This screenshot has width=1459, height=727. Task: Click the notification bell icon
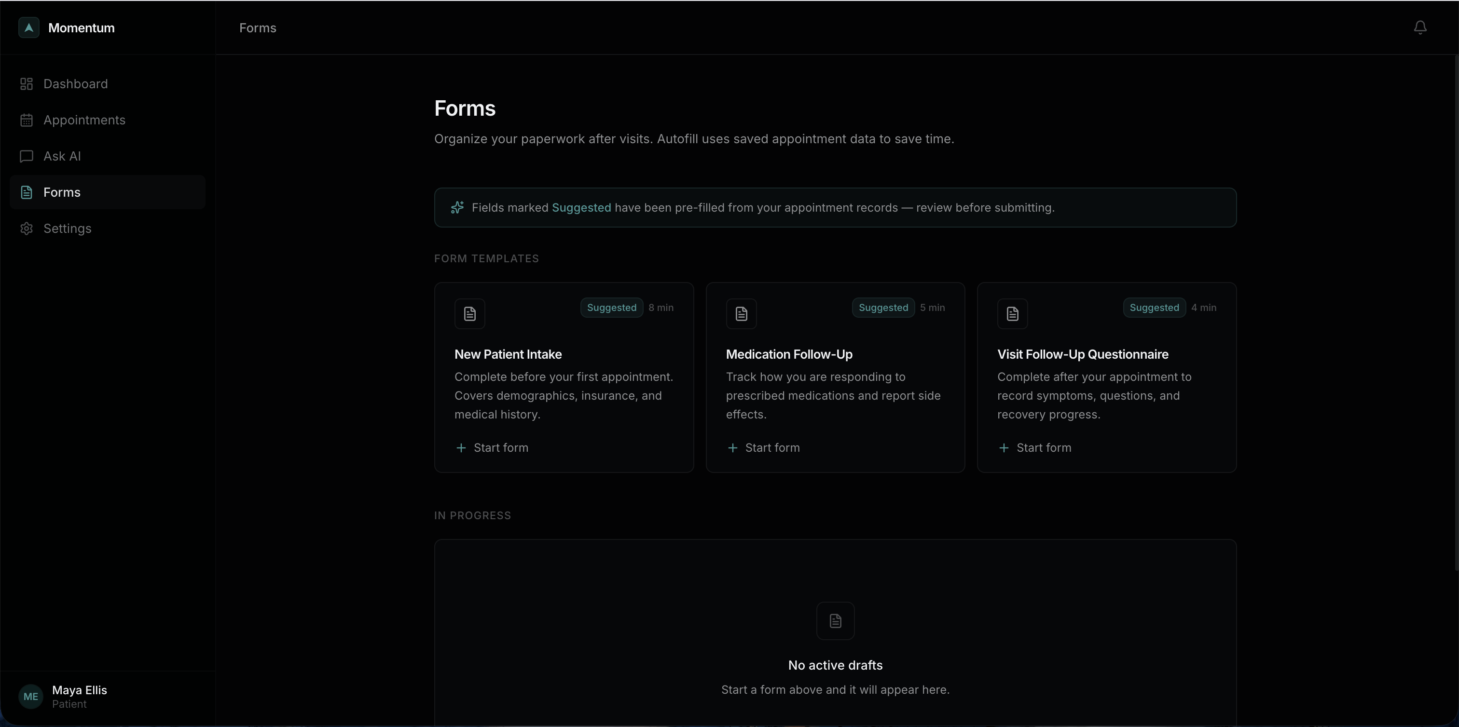(x=1419, y=27)
